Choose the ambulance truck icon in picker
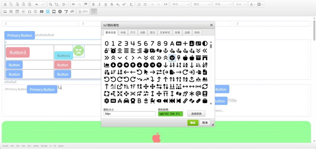The width and height of the screenshot is (316, 149). pyautogui.click(x=152, y=50)
